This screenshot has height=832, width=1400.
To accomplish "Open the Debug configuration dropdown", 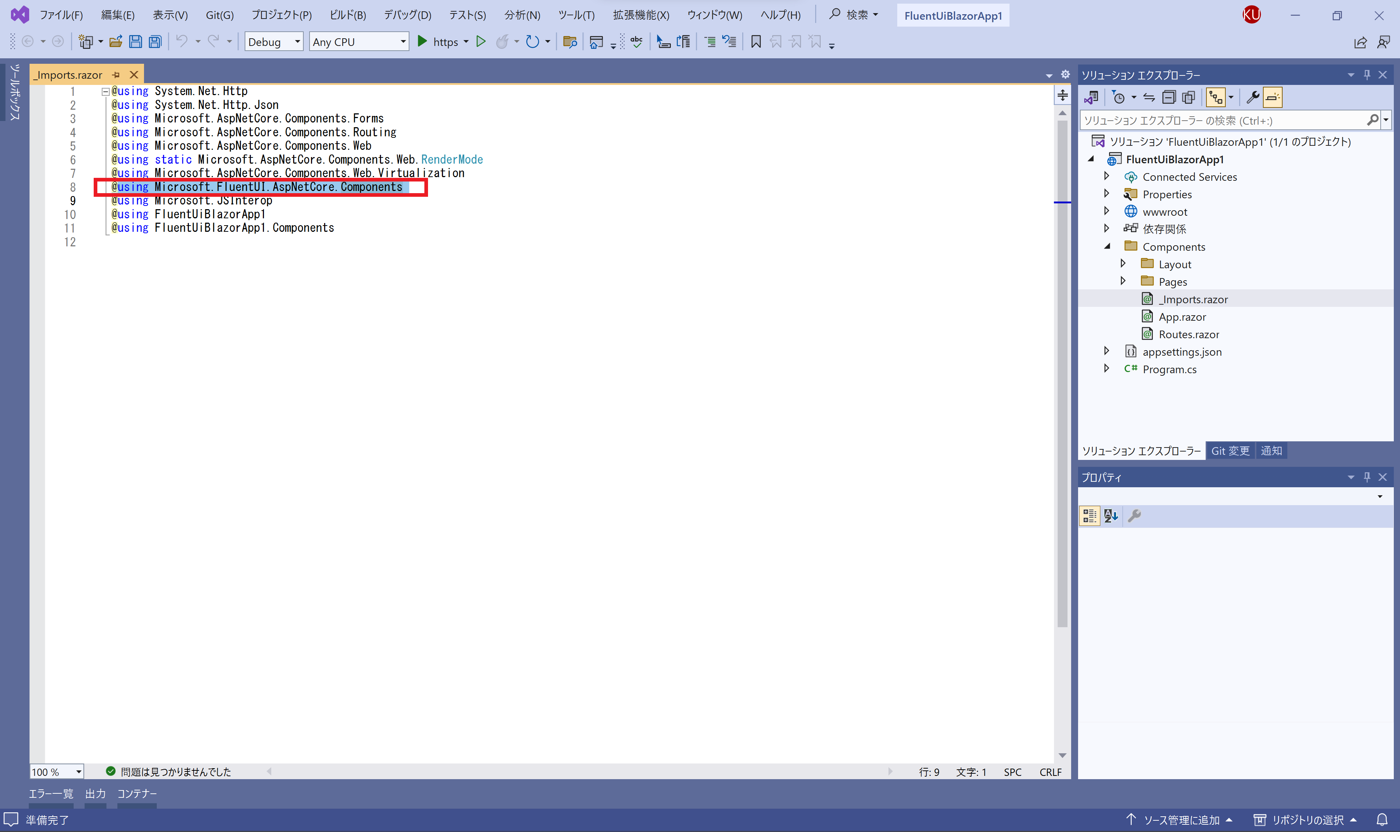I will pos(274,42).
